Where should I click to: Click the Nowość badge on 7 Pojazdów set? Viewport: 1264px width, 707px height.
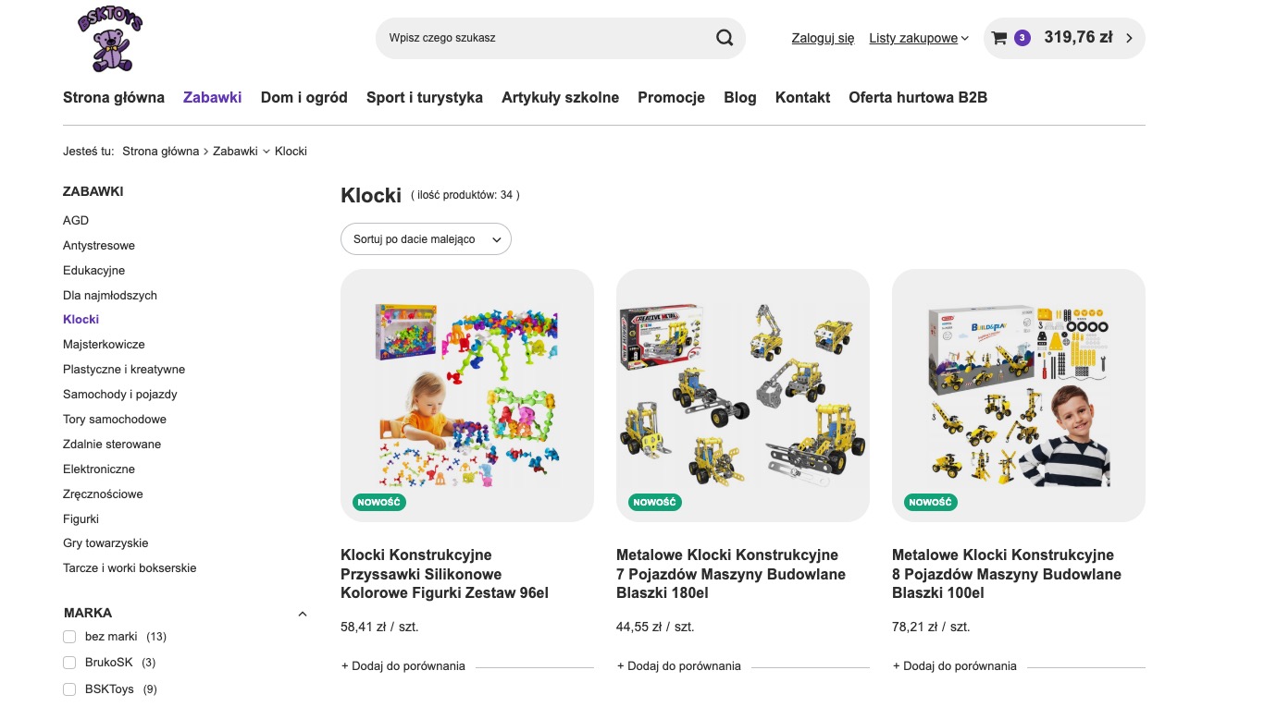(655, 502)
